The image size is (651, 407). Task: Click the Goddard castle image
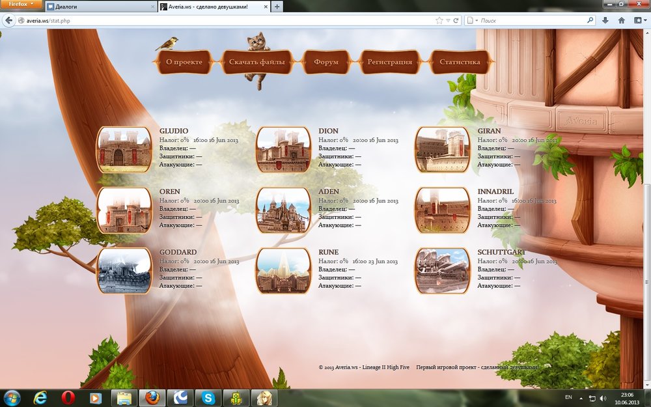point(124,271)
